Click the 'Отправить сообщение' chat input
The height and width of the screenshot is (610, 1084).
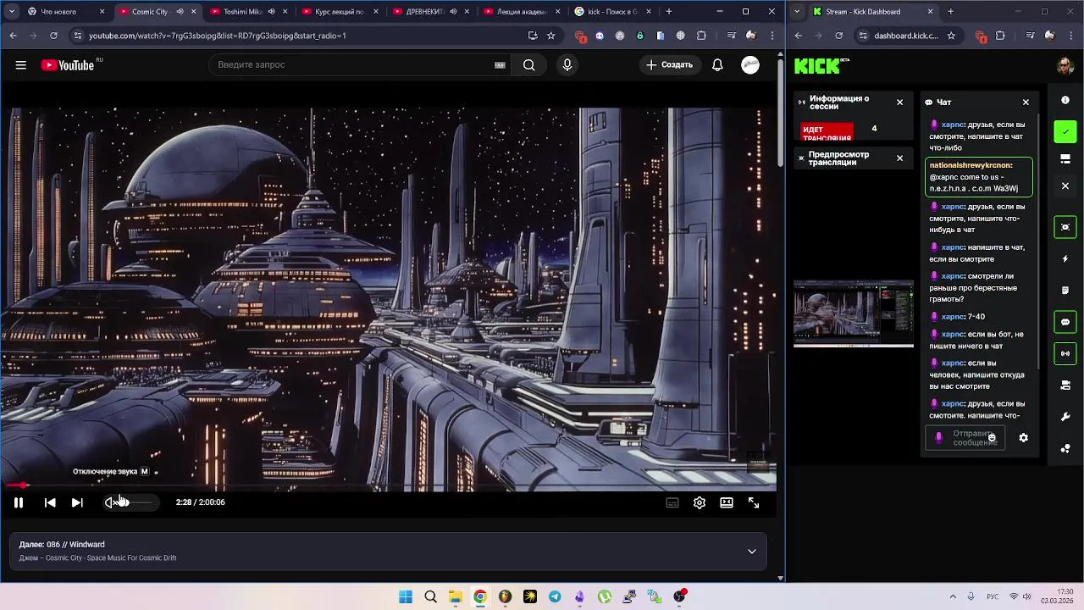pyautogui.click(x=965, y=438)
